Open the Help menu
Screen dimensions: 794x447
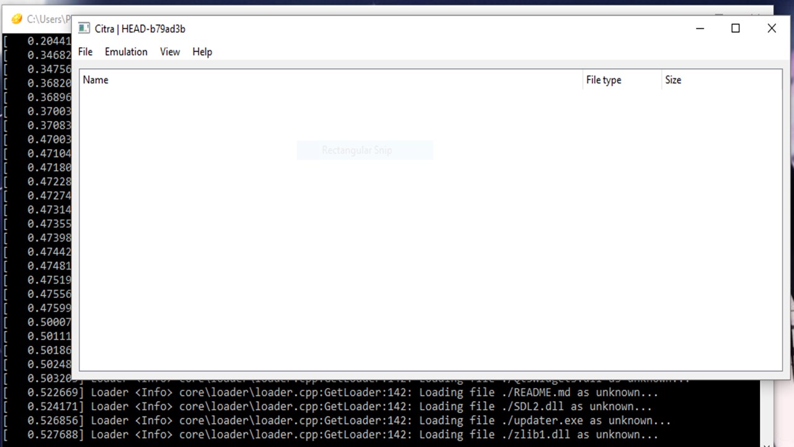point(202,52)
